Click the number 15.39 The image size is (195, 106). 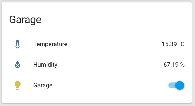click(169, 44)
